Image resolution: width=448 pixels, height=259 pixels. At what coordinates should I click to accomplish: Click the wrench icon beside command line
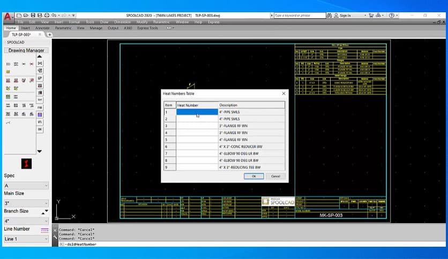click(55, 237)
